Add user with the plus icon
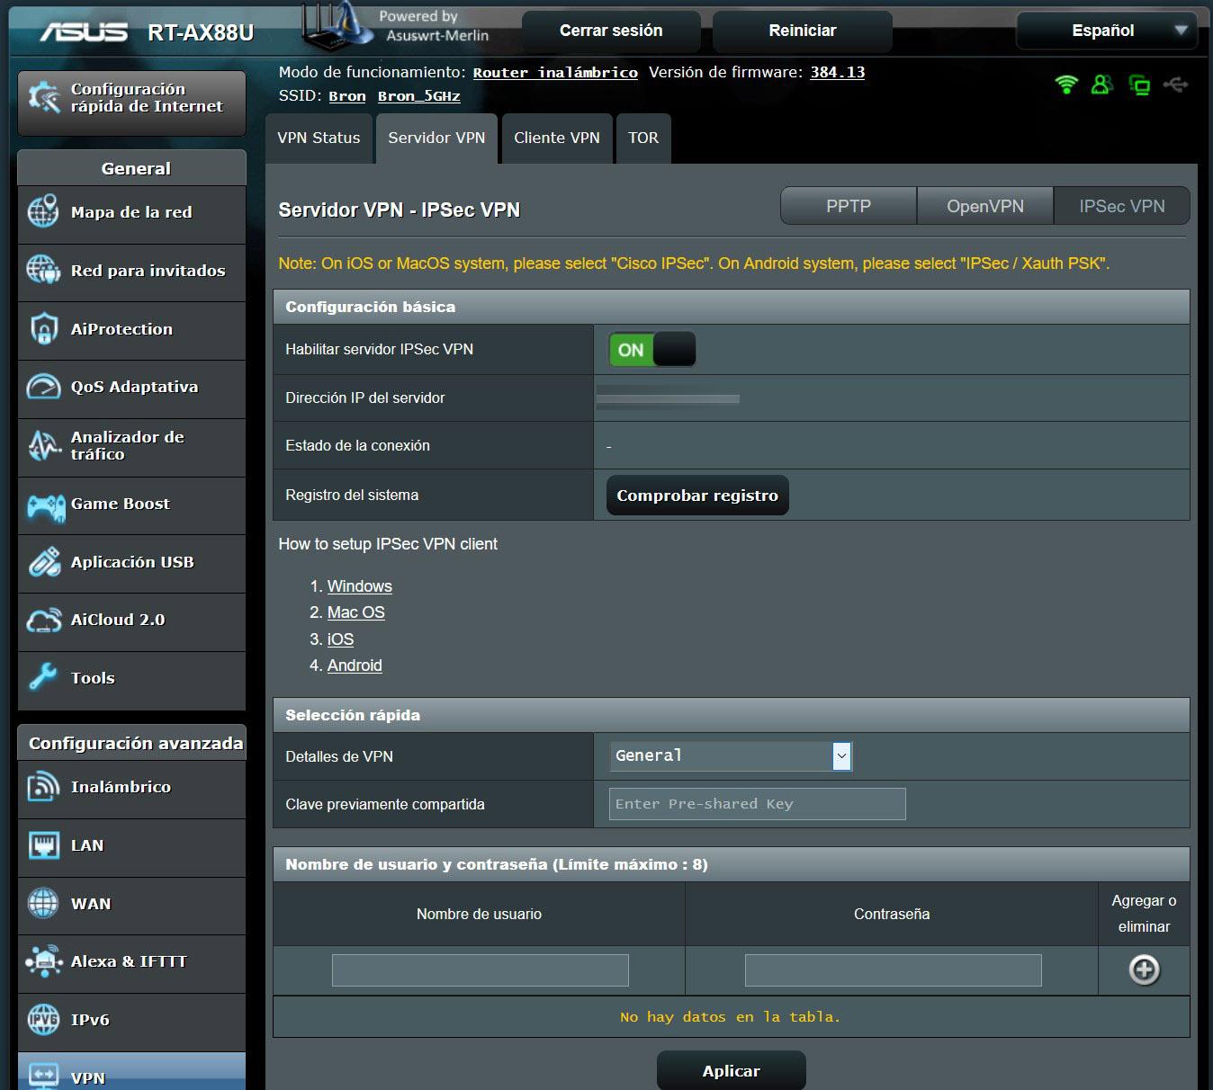The width and height of the screenshot is (1213, 1090). pos(1144,969)
